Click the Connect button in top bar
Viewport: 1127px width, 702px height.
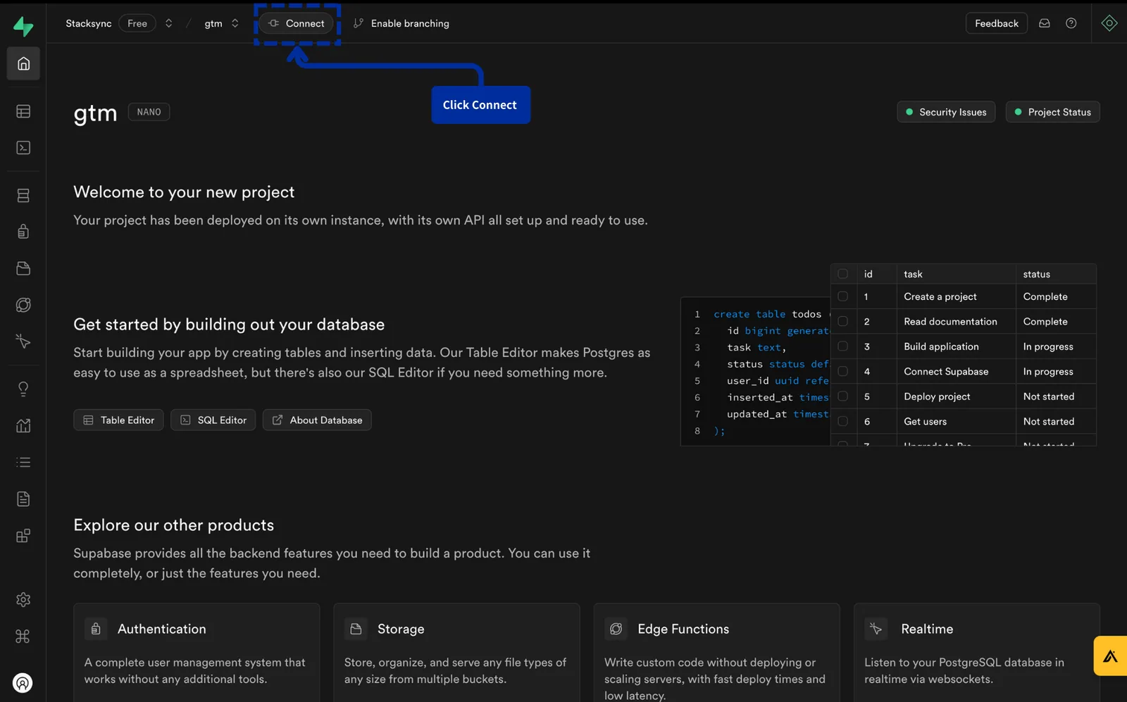[297, 23]
